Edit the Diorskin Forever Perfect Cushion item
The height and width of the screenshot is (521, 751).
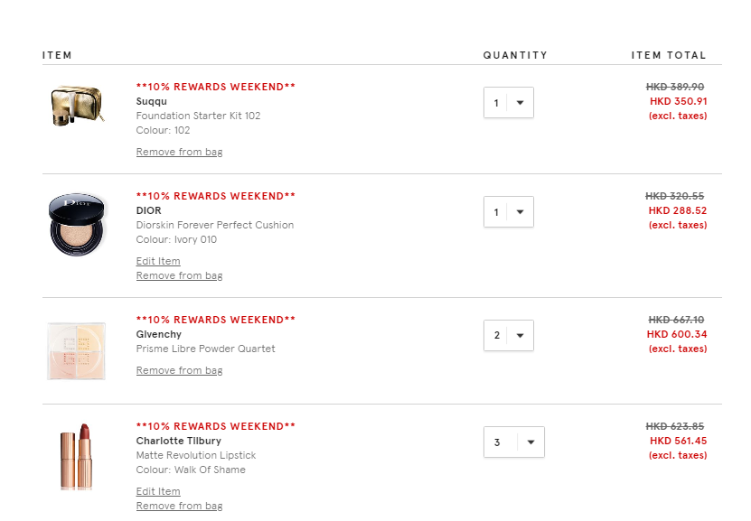point(158,261)
